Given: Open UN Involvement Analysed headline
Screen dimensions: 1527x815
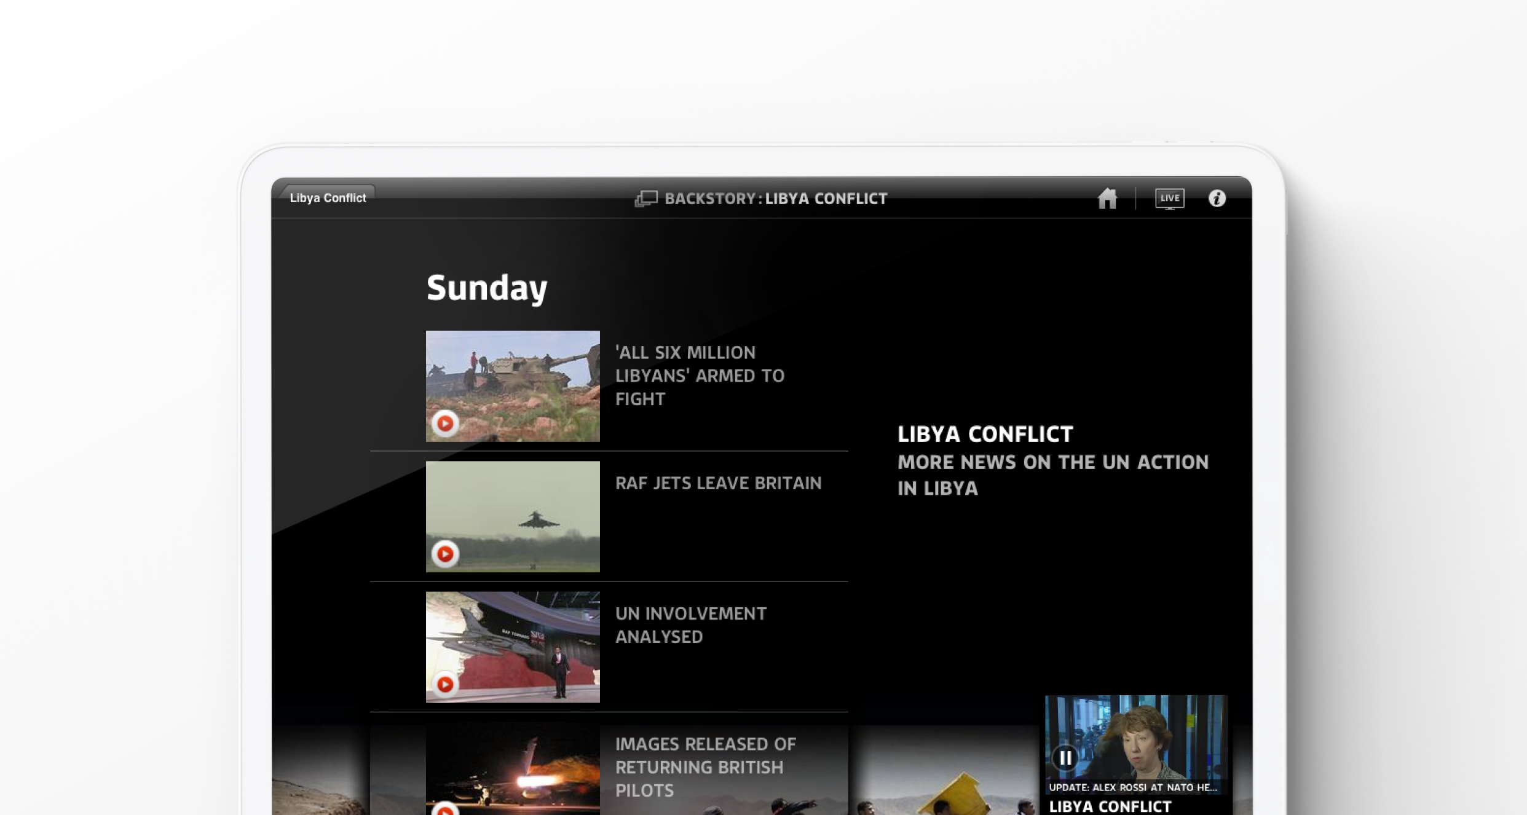Looking at the screenshot, I should point(690,625).
